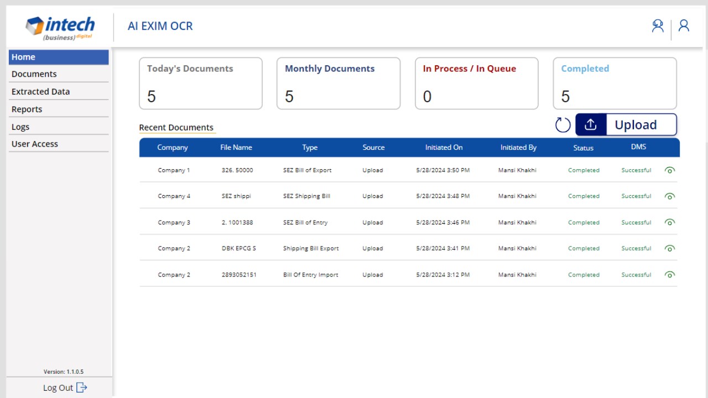Click the Log Out exit icon

pos(81,387)
